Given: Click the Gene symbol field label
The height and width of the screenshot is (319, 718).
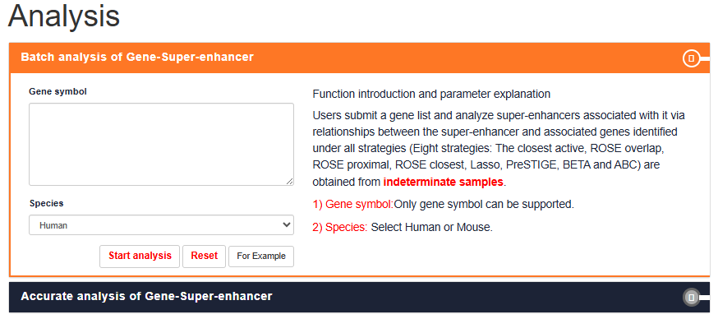Looking at the screenshot, I should [x=58, y=91].
